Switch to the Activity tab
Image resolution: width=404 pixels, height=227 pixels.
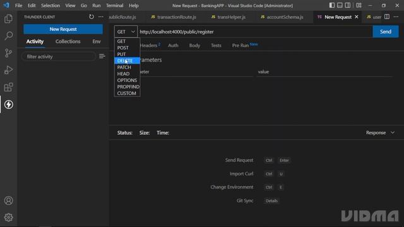[x=35, y=42]
